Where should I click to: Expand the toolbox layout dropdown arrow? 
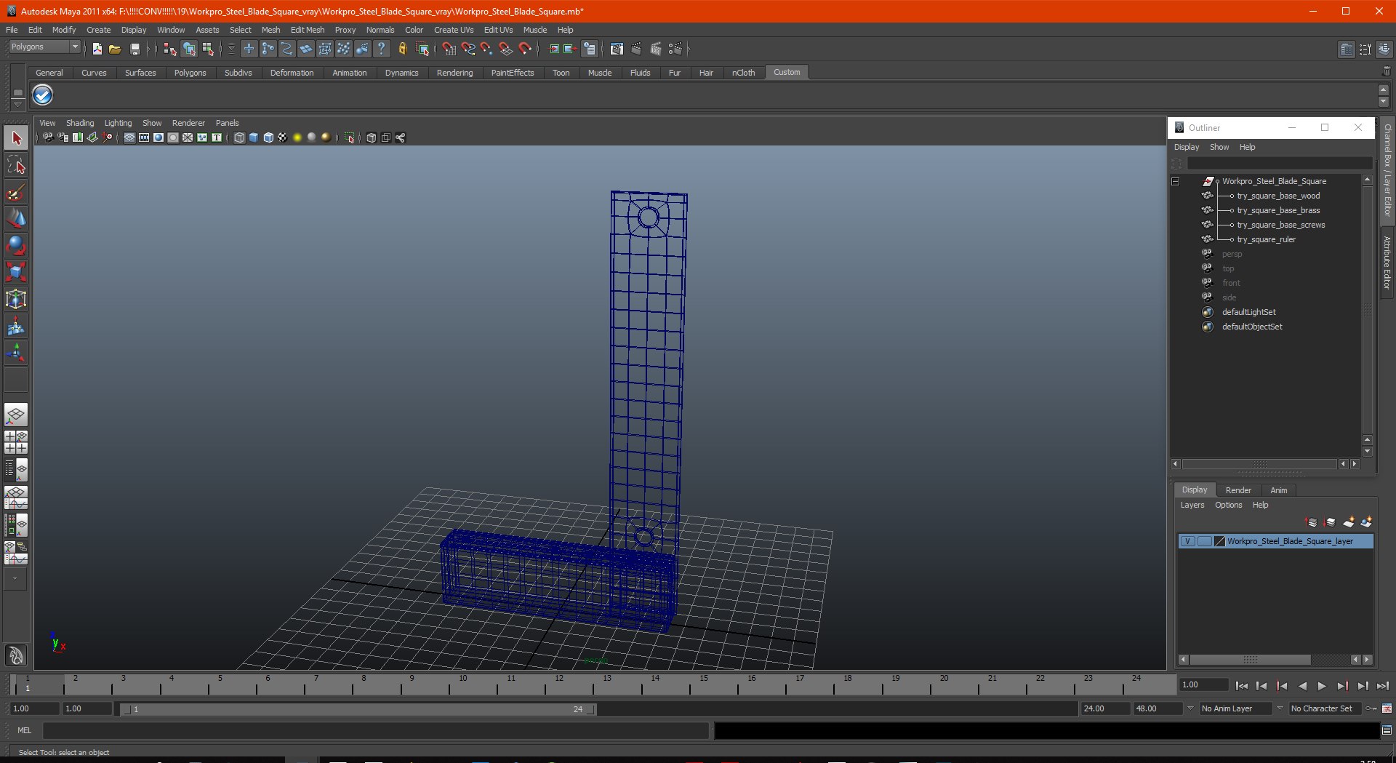[x=15, y=579]
